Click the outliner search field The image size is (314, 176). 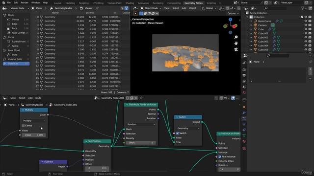275,8
